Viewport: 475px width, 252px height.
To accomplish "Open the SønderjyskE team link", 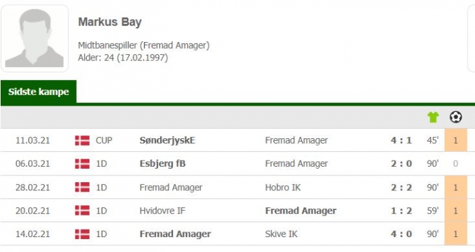I will pyautogui.click(x=167, y=140).
